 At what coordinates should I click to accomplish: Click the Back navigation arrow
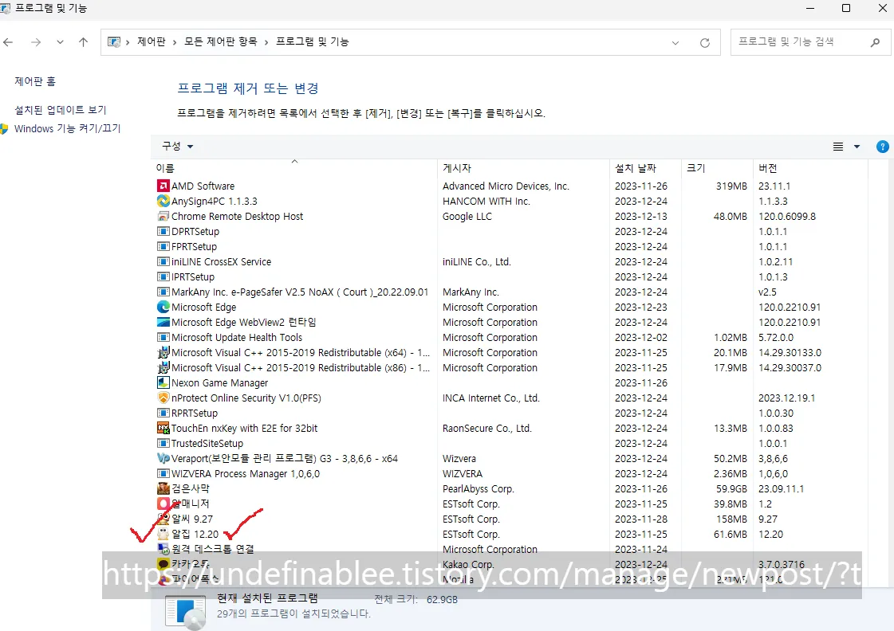[8, 42]
